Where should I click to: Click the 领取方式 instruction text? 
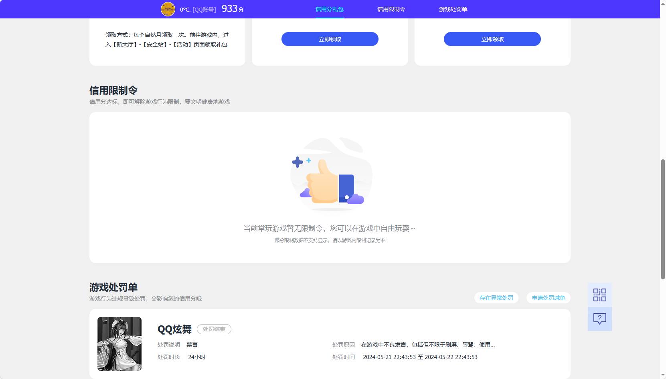point(167,40)
